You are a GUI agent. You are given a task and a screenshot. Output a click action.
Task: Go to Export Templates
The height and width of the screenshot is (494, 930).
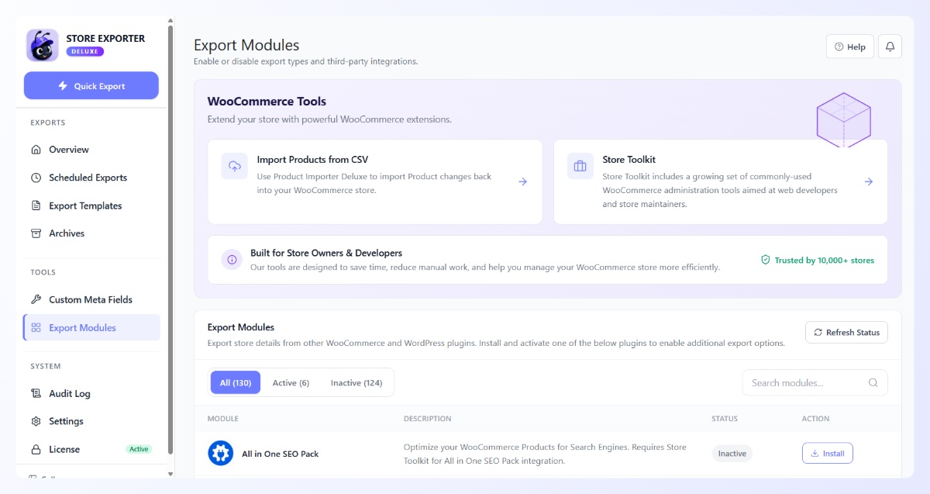tap(91, 206)
